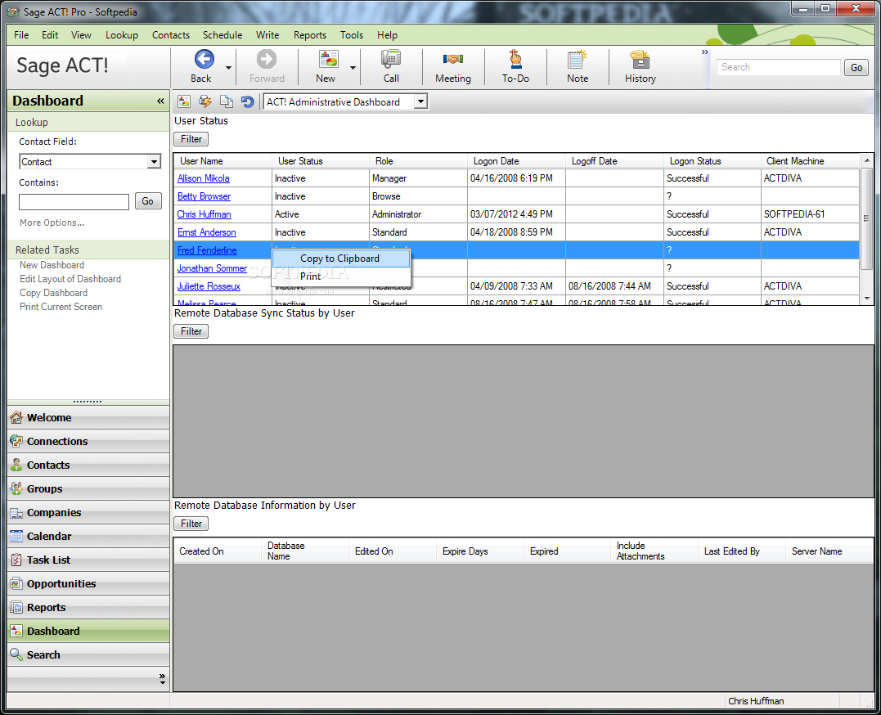Click the Search box in toolbar
This screenshot has height=715, width=881.
pos(778,67)
